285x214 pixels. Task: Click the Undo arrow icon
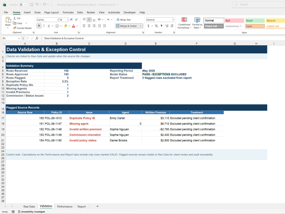click(x=37, y=5)
